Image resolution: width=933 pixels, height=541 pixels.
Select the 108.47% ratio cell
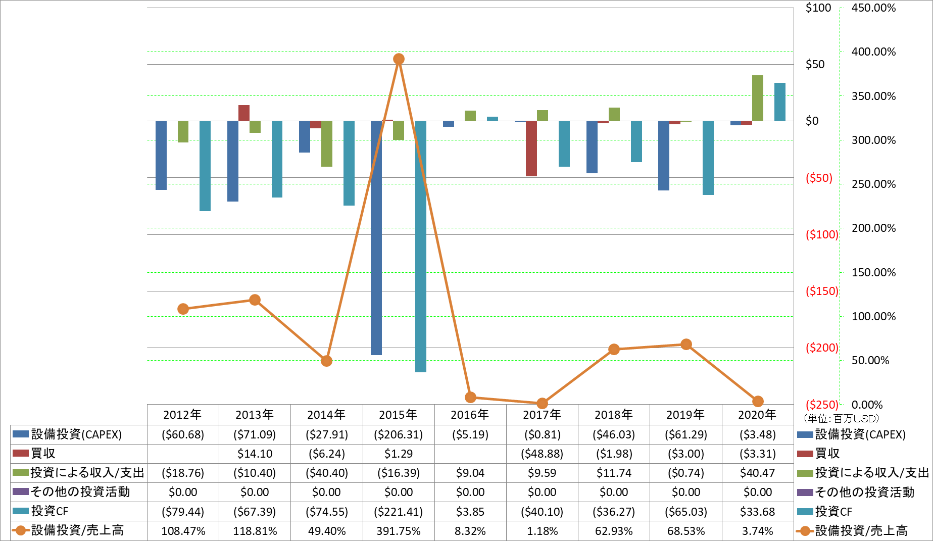(x=183, y=531)
